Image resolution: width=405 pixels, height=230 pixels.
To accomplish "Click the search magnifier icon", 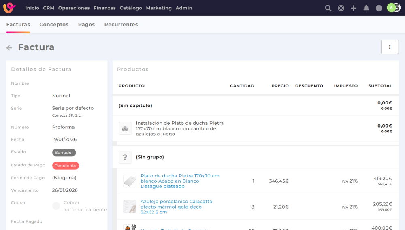I will click(x=328, y=8).
